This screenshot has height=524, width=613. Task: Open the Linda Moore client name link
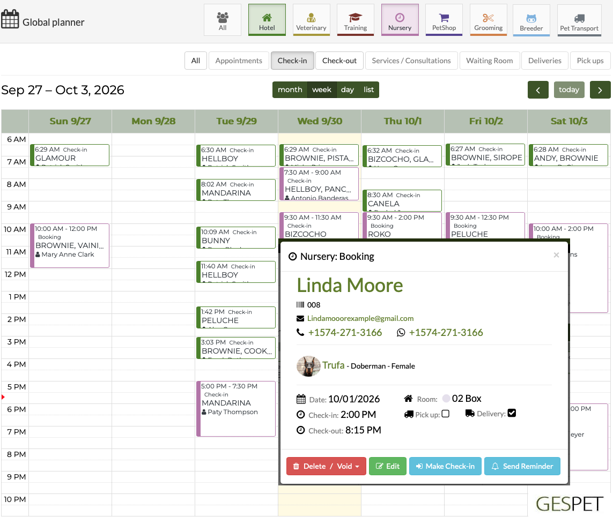pyautogui.click(x=350, y=285)
